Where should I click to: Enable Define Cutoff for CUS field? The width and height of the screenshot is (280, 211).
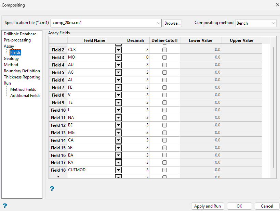point(164,50)
